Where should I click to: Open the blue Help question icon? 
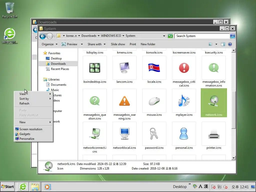pyautogui.click(x=230, y=44)
